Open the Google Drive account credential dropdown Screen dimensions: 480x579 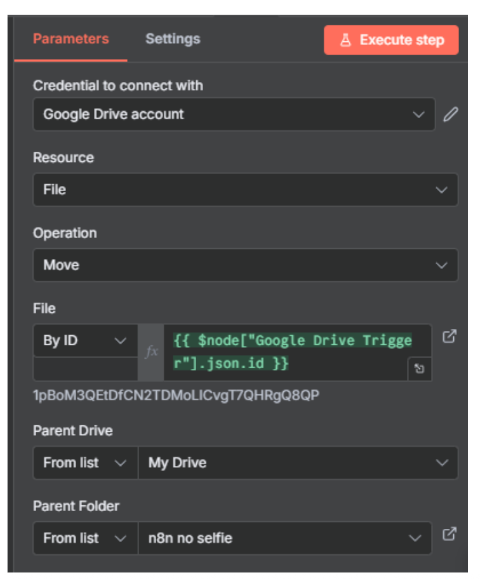click(234, 114)
